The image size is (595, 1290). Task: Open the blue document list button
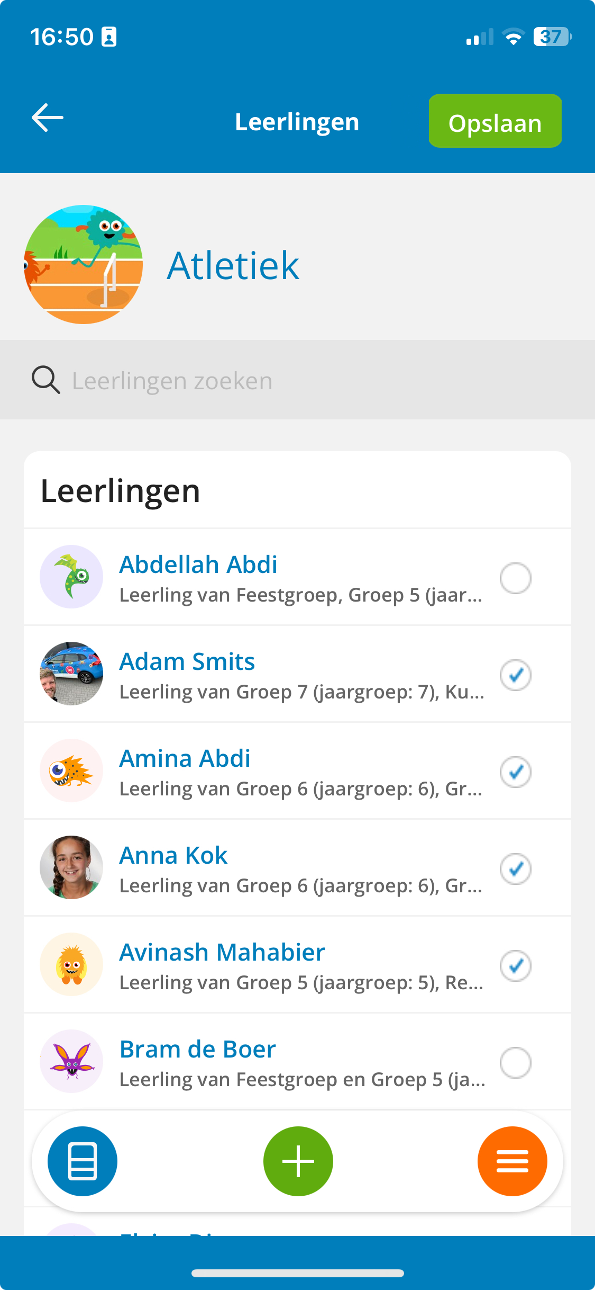pyautogui.click(x=83, y=1161)
